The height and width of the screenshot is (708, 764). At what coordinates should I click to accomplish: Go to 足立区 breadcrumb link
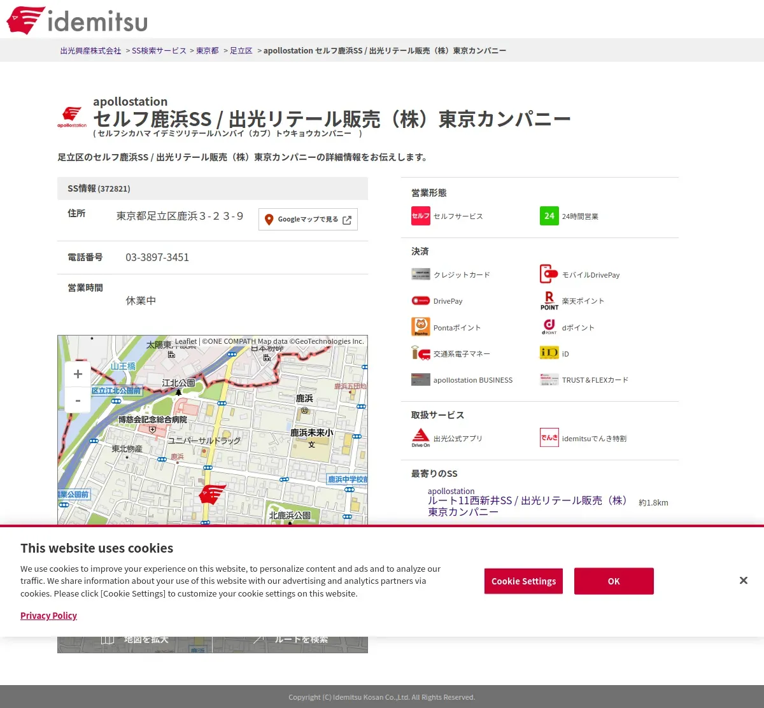pos(241,50)
